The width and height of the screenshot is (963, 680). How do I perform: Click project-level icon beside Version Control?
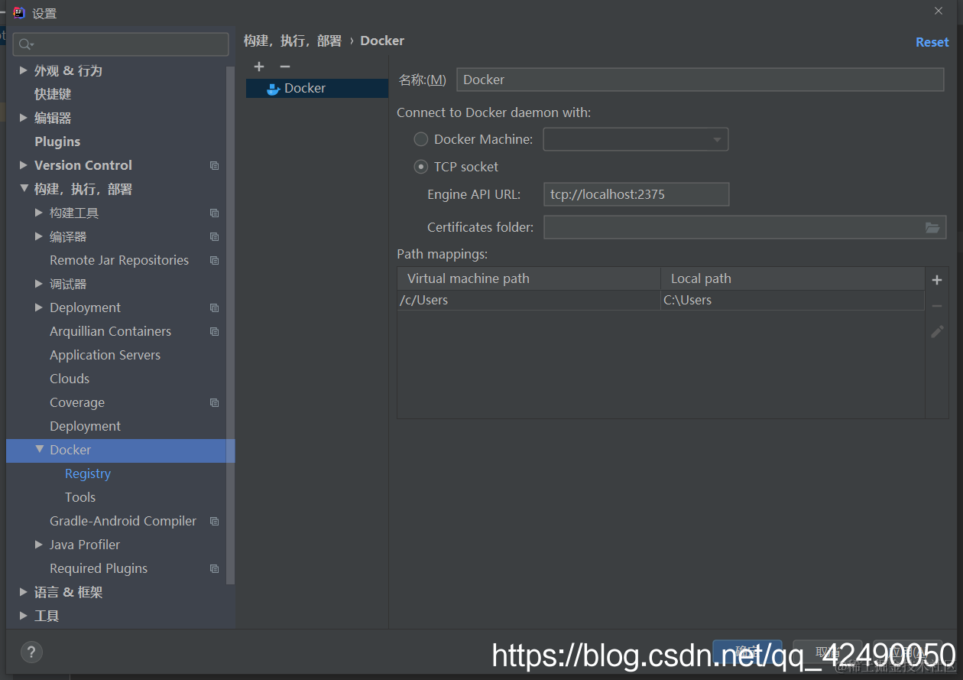pos(214,165)
